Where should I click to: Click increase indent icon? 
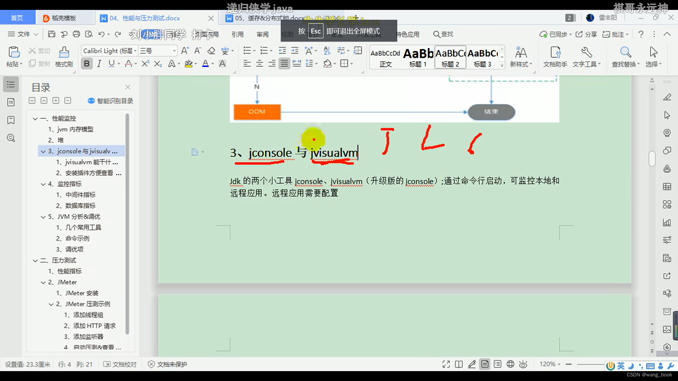coord(295,50)
